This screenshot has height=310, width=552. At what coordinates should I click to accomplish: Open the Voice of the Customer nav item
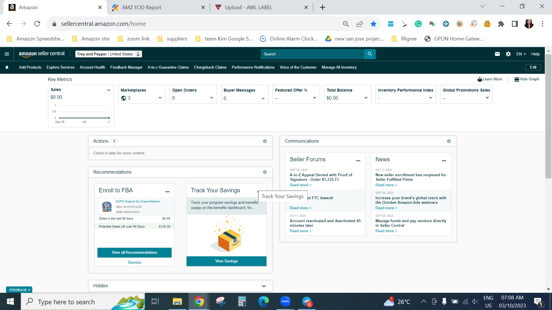click(298, 67)
